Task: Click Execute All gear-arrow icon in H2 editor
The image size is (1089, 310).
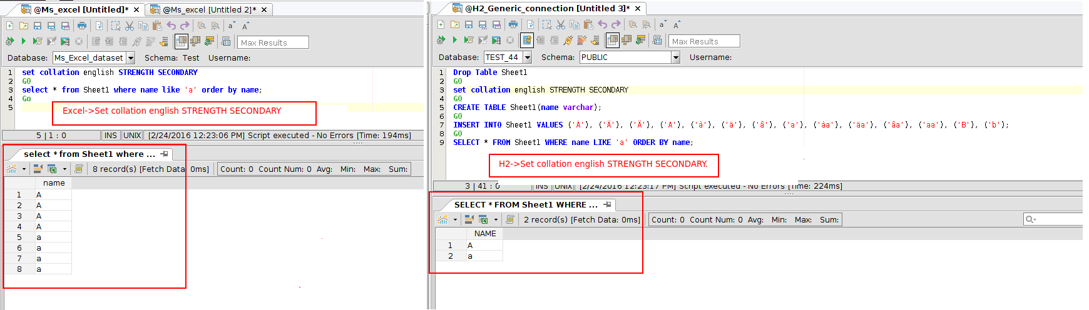Action: tap(441, 40)
